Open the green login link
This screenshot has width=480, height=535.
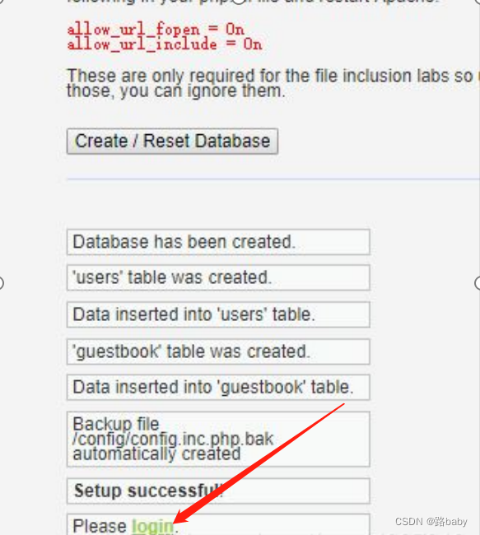point(152,526)
